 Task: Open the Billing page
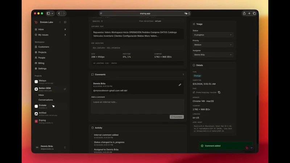point(50,63)
